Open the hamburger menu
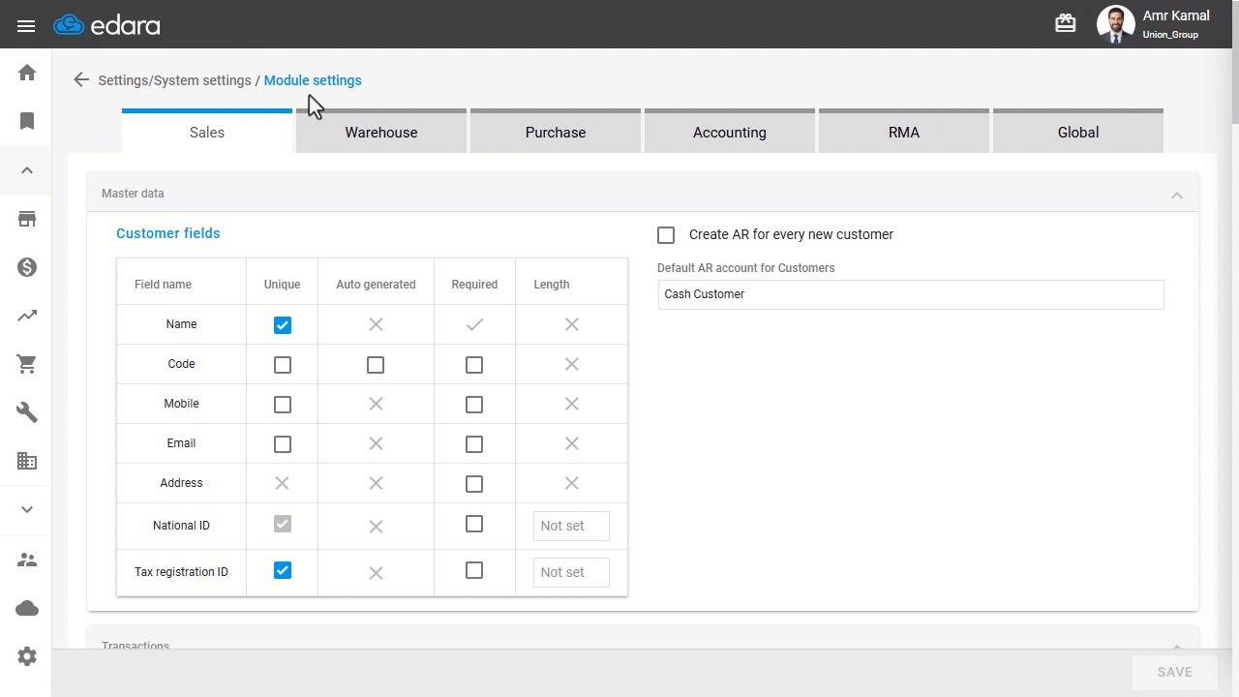1239x697 pixels. (x=26, y=25)
